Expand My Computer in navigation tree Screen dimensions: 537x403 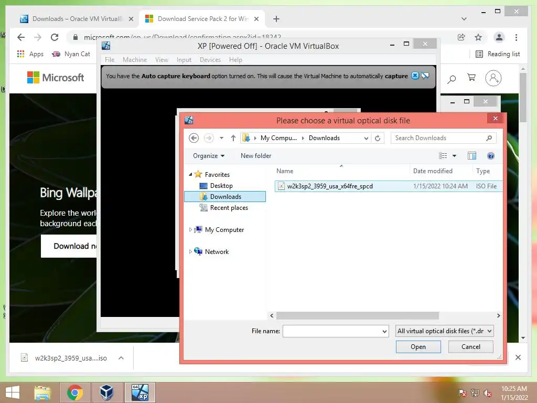(190, 230)
